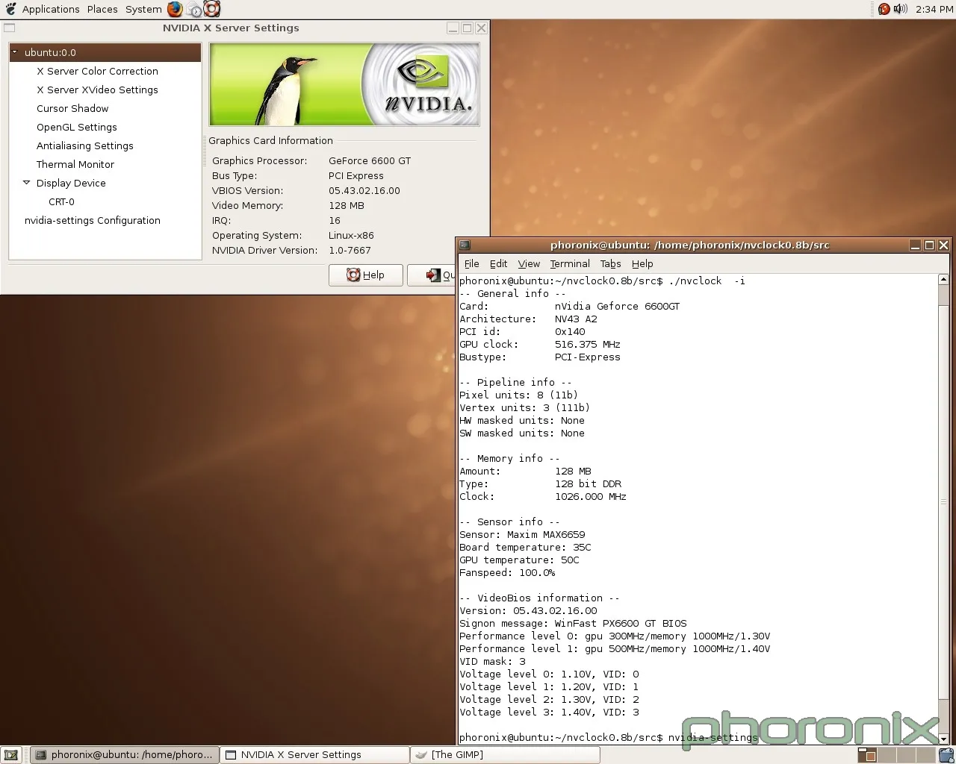Click the VBIOS version 05.43.02.16.00 value
Screen dimensions: 956x764
pyautogui.click(x=364, y=190)
